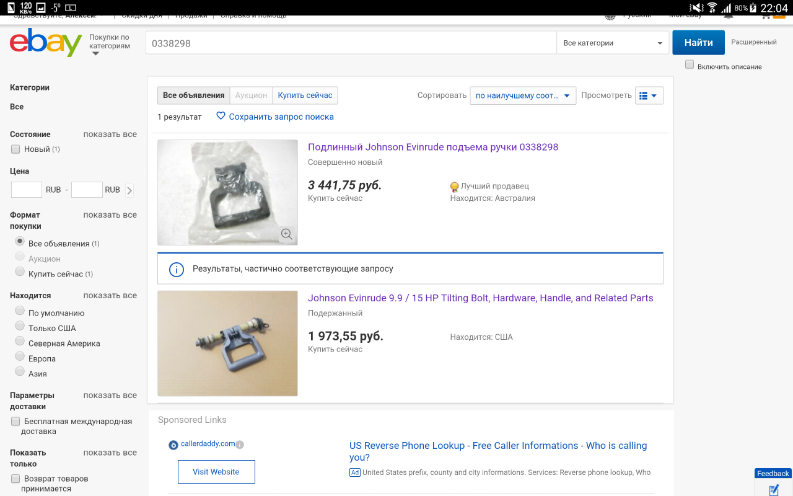Enable the 'Включить описание' checkbox
Viewport: 793px width, 496px height.
[690, 65]
